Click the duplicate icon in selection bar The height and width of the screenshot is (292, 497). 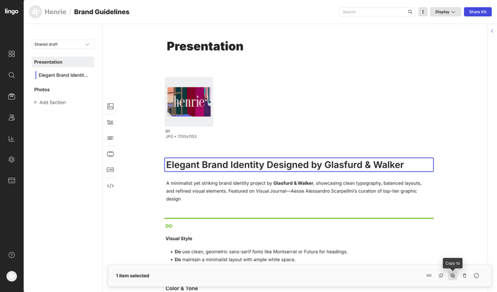click(x=441, y=276)
